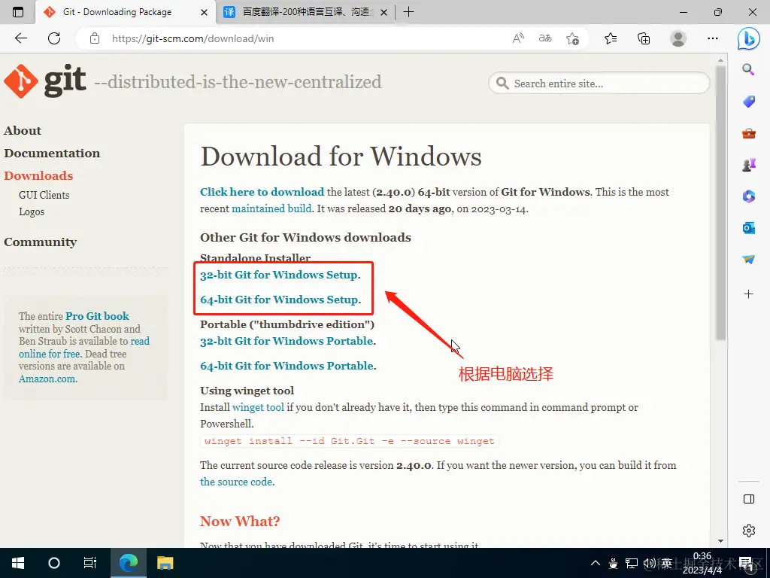770x578 pixels.
Task: Click the network tray icon
Action: (x=632, y=563)
